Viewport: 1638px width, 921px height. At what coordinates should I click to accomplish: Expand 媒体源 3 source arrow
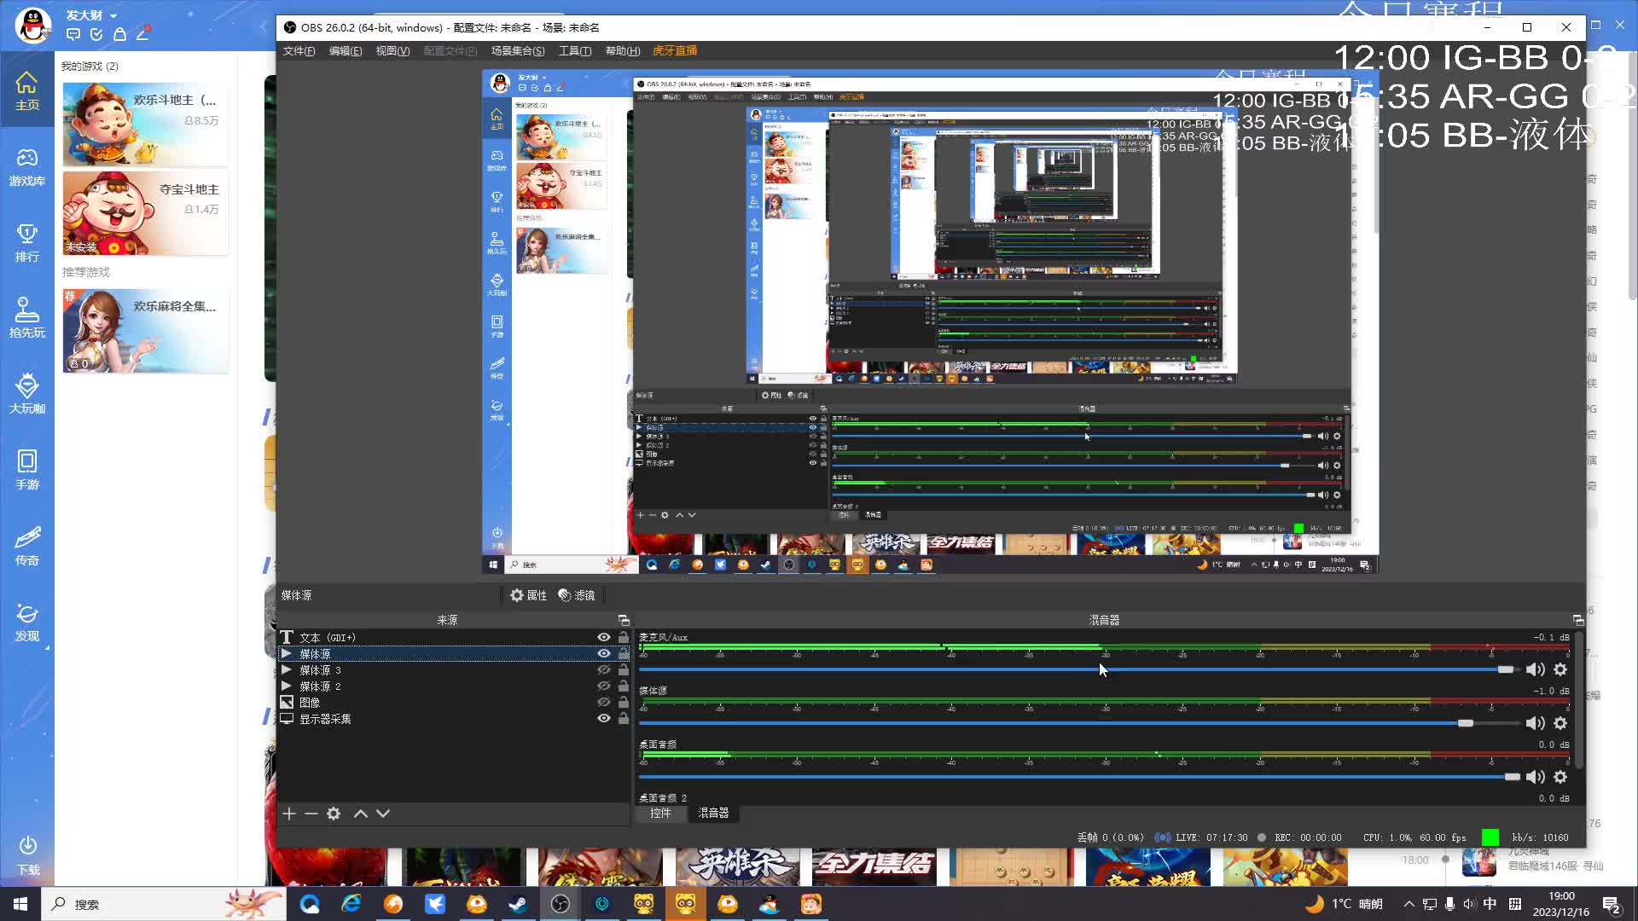[287, 670]
